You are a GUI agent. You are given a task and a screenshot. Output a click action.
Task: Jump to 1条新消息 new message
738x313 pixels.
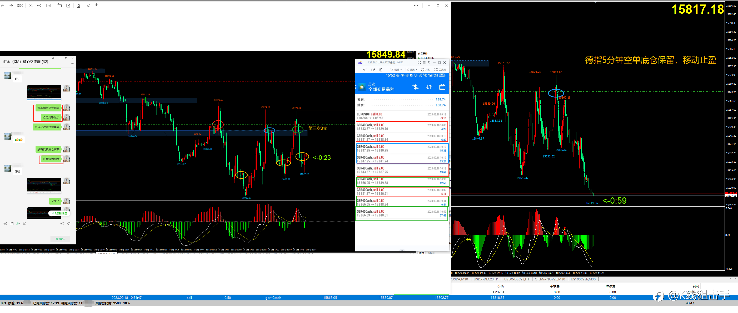[59, 213]
